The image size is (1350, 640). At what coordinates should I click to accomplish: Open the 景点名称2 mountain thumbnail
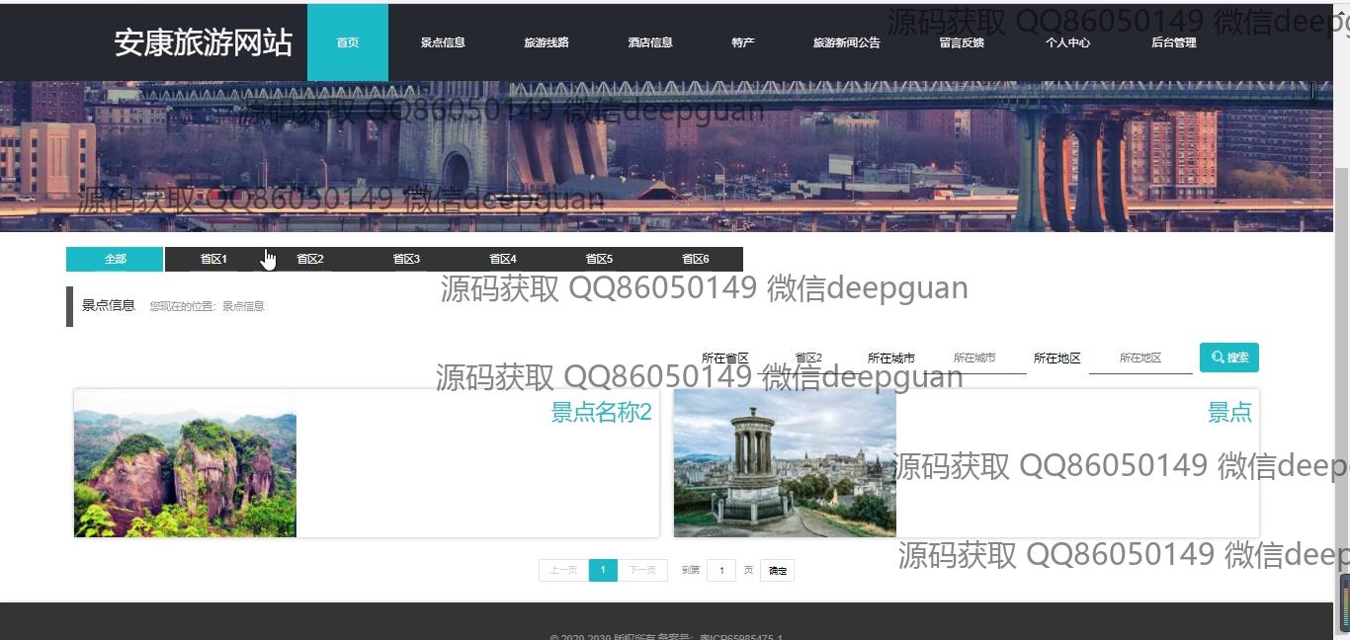(x=185, y=463)
